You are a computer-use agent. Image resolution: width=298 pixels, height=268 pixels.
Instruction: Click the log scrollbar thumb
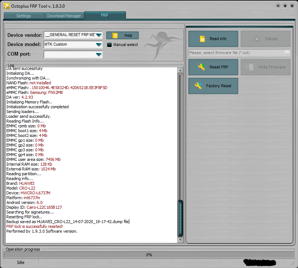pyautogui.click(x=180, y=218)
